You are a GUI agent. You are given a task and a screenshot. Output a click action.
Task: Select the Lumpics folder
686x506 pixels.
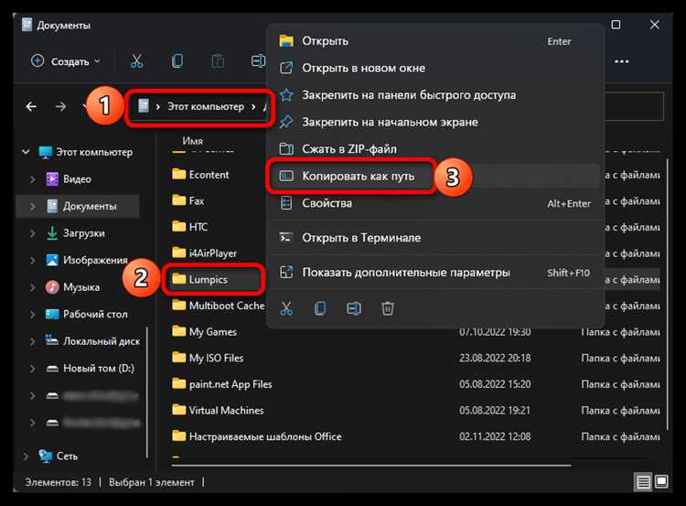pyautogui.click(x=209, y=279)
